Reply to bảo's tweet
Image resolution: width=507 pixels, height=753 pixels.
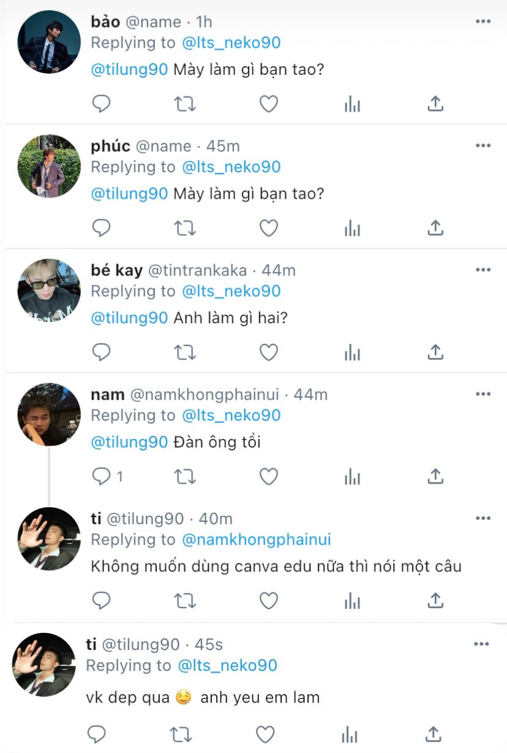(101, 104)
